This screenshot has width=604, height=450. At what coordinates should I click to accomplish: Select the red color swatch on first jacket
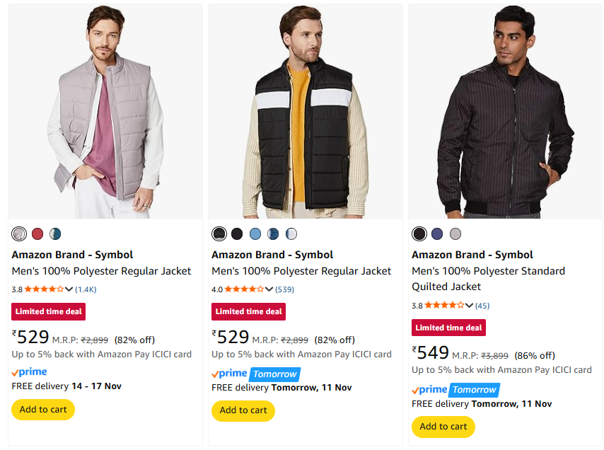pos(37,233)
